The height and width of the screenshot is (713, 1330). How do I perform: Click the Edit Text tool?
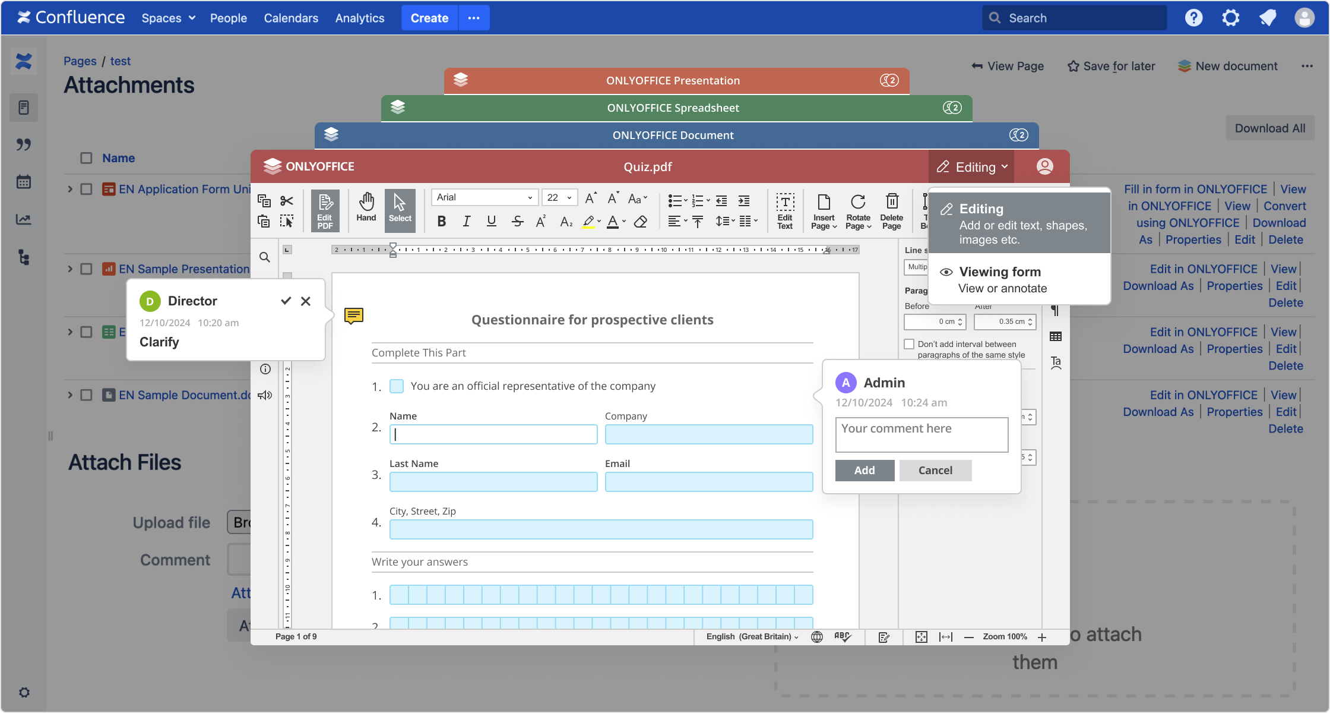[x=785, y=211]
